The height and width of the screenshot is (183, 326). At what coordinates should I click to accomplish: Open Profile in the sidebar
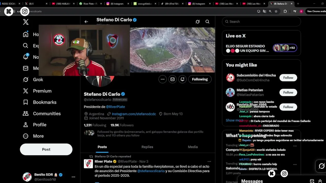point(35,125)
